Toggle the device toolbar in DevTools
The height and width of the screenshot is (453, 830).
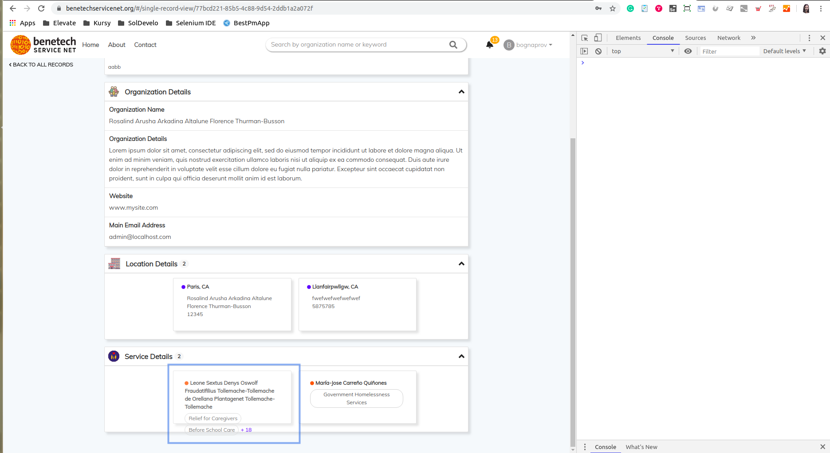(598, 38)
